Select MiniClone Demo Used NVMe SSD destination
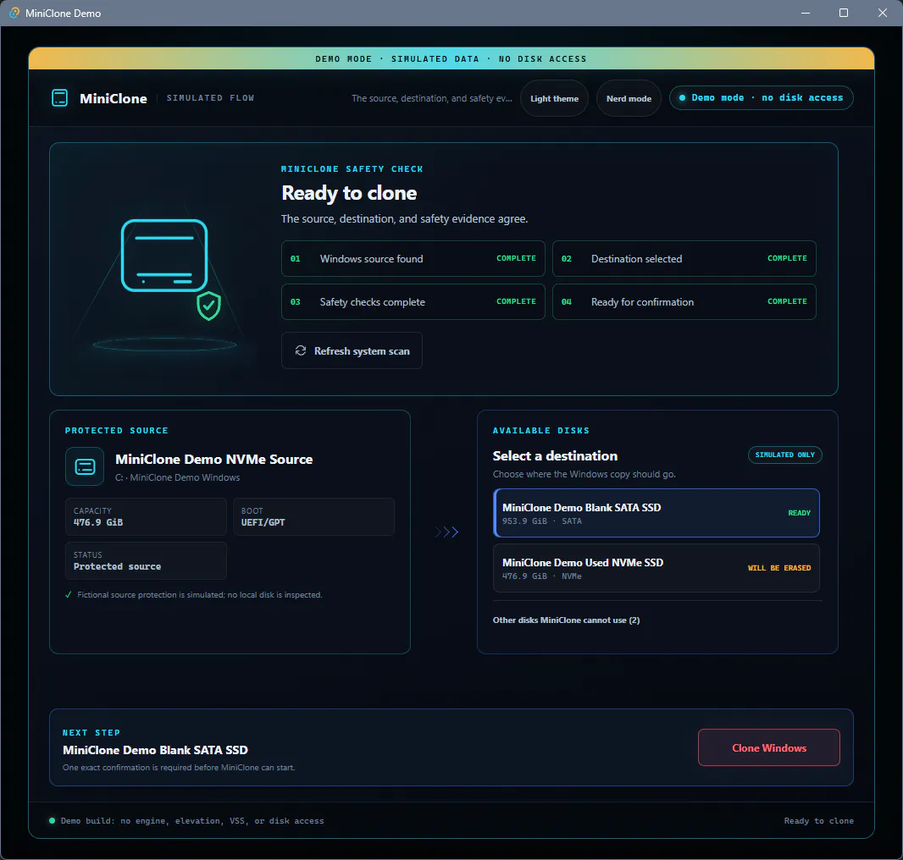Screen dimensions: 903x860 point(656,568)
